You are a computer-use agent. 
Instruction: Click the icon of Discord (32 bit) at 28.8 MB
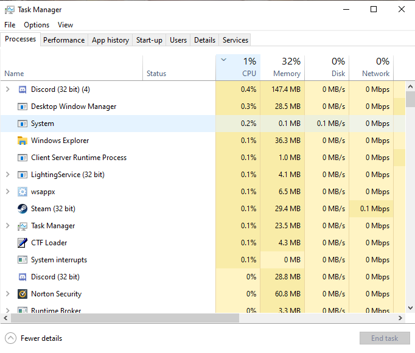23,277
